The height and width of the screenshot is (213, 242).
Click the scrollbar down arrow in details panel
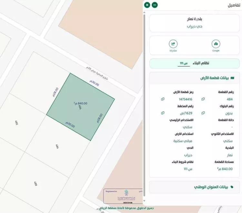point(144,201)
